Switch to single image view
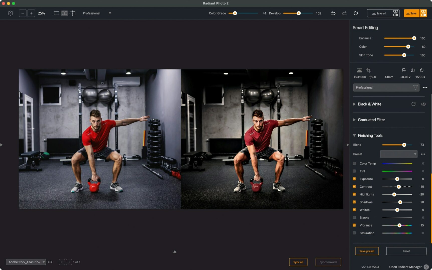The width and height of the screenshot is (432, 270). pyautogui.click(x=56, y=13)
